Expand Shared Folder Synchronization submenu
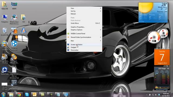This screenshot has width=173, height=97. [84, 37]
